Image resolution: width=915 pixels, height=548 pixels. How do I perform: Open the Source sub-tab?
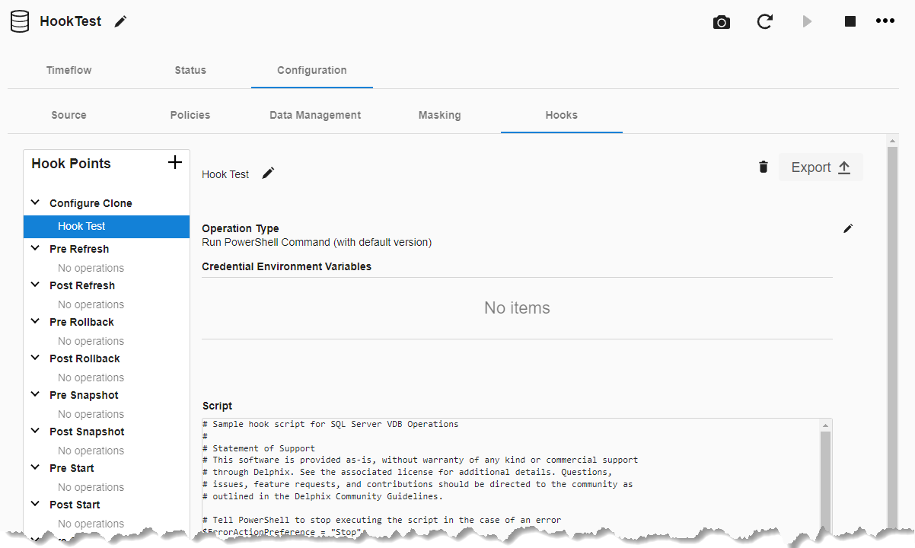[x=69, y=115]
